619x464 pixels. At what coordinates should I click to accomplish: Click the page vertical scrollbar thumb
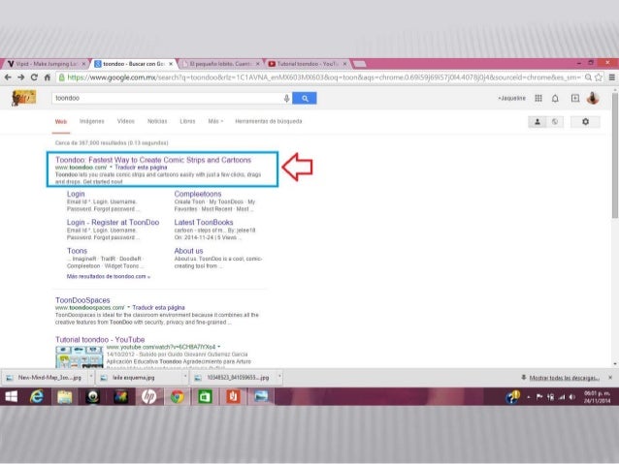(x=615, y=156)
